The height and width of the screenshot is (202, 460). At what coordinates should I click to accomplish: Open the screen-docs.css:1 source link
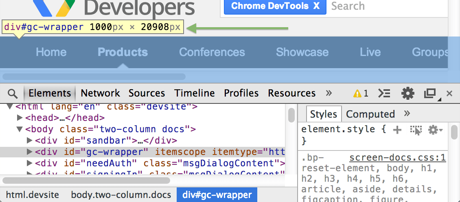pos(398,158)
